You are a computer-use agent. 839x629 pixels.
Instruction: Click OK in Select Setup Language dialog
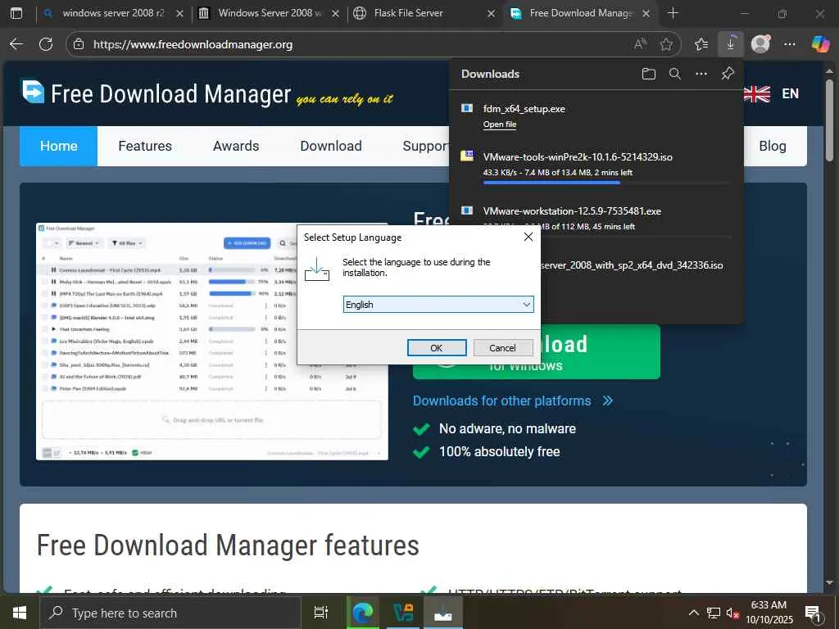point(437,347)
